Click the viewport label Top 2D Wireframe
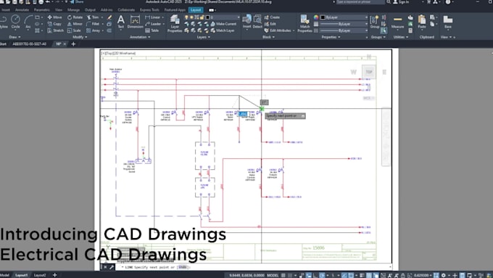This screenshot has height=278, width=493. (x=118, y=53)
